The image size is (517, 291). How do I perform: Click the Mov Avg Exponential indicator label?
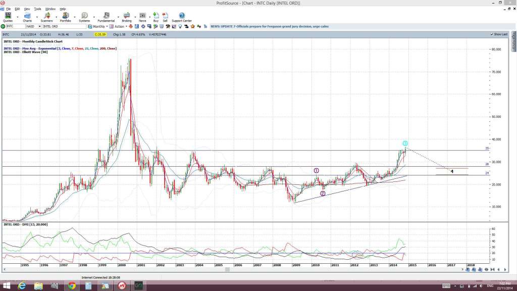coord(60,48)
